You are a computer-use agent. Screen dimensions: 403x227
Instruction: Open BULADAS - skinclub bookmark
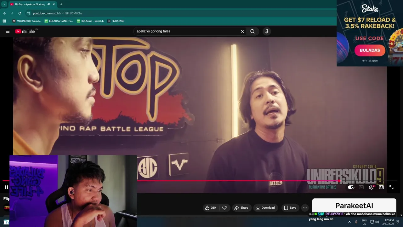pyautogui.click(x=90, y=21)
